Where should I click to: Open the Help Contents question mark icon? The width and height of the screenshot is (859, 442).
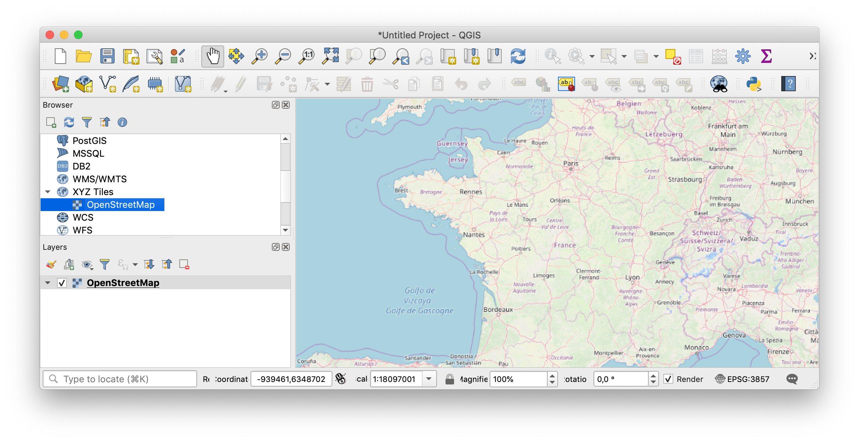coord(789,84)
